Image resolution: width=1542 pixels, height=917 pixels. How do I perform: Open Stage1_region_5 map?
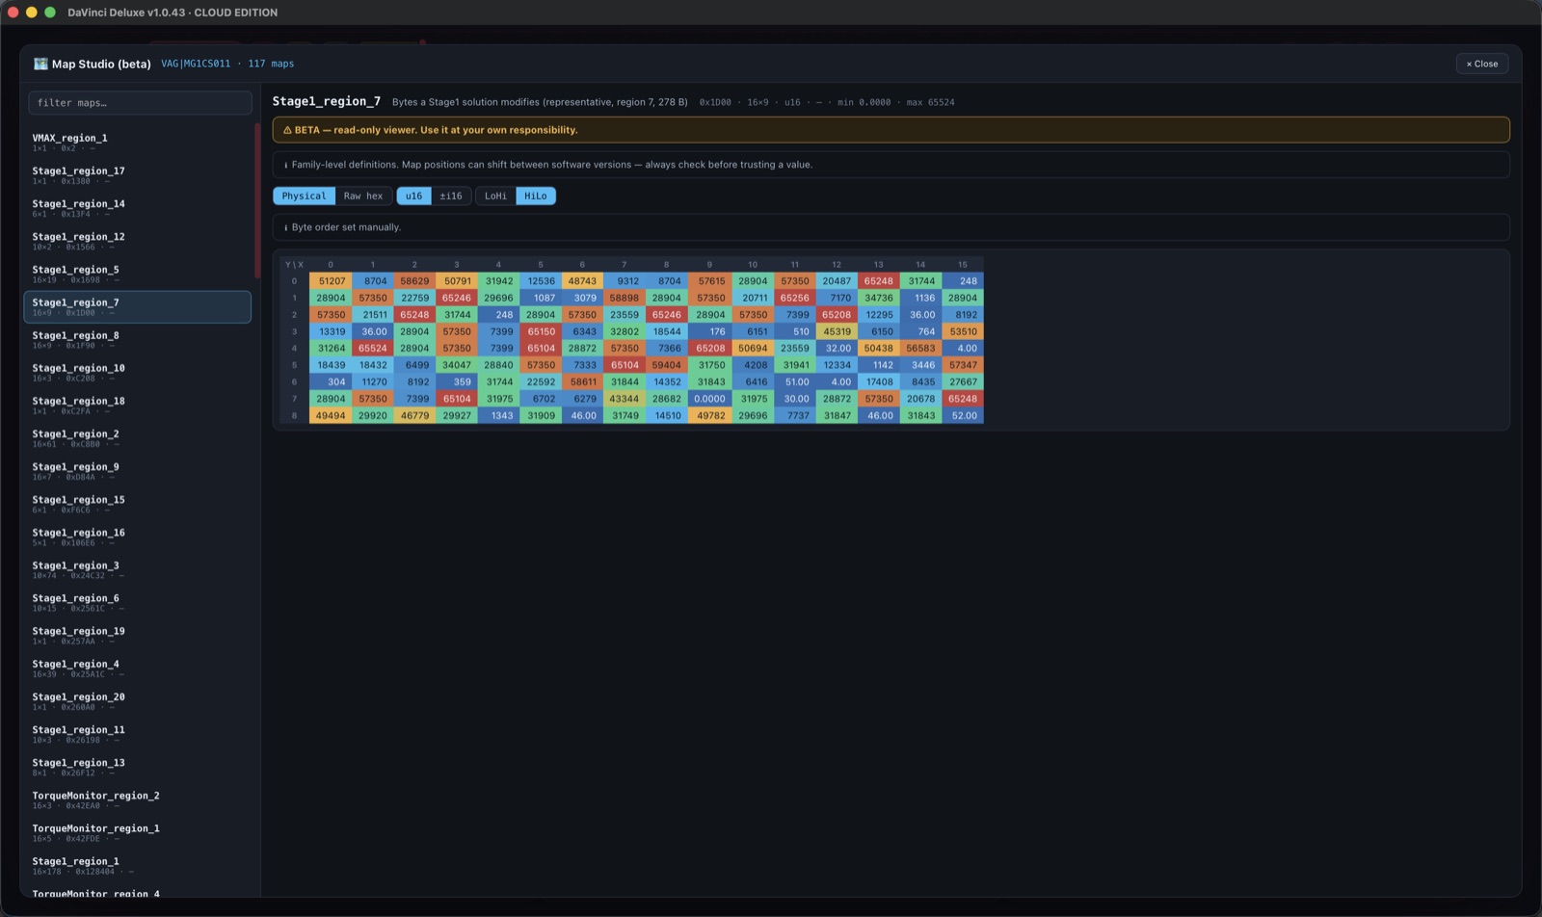click(137, 275)
